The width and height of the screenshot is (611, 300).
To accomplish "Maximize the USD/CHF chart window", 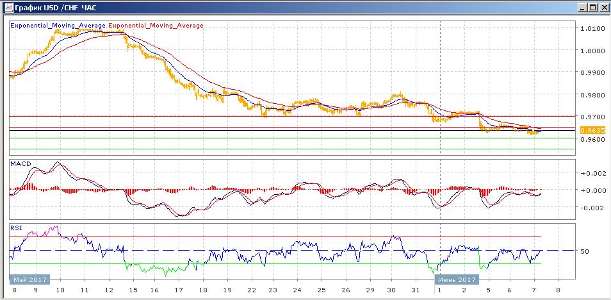I will [592, 8].
